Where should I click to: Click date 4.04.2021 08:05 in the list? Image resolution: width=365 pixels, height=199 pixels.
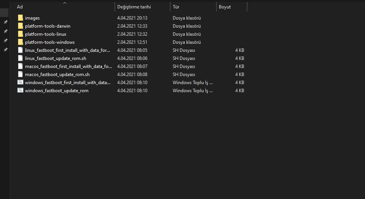(132, 50)
